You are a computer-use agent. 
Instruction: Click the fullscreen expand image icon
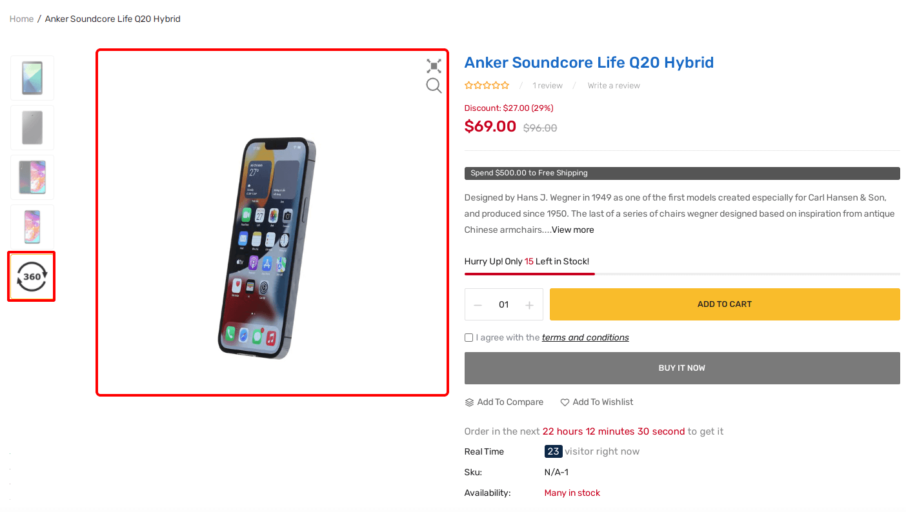tap(434, 66)
